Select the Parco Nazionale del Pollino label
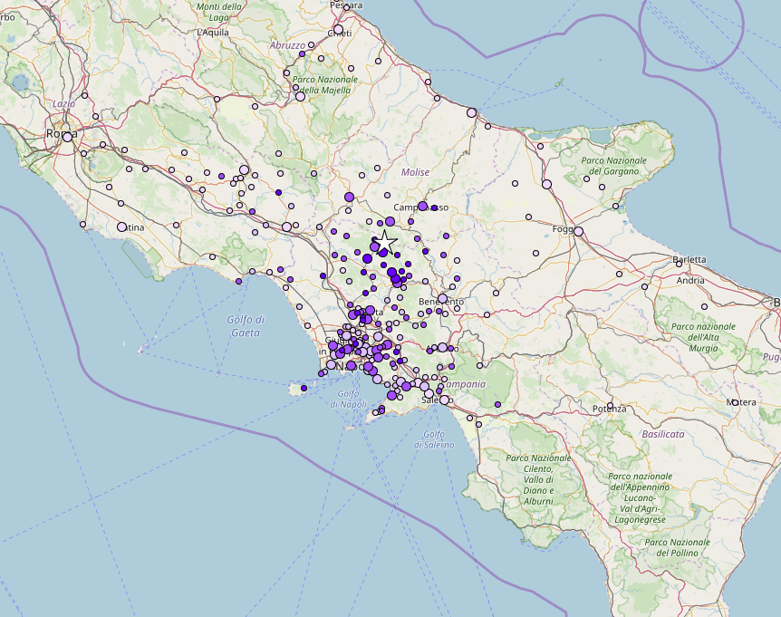The width and height of the screenshot is (781, 617). [x=677, y=547]
